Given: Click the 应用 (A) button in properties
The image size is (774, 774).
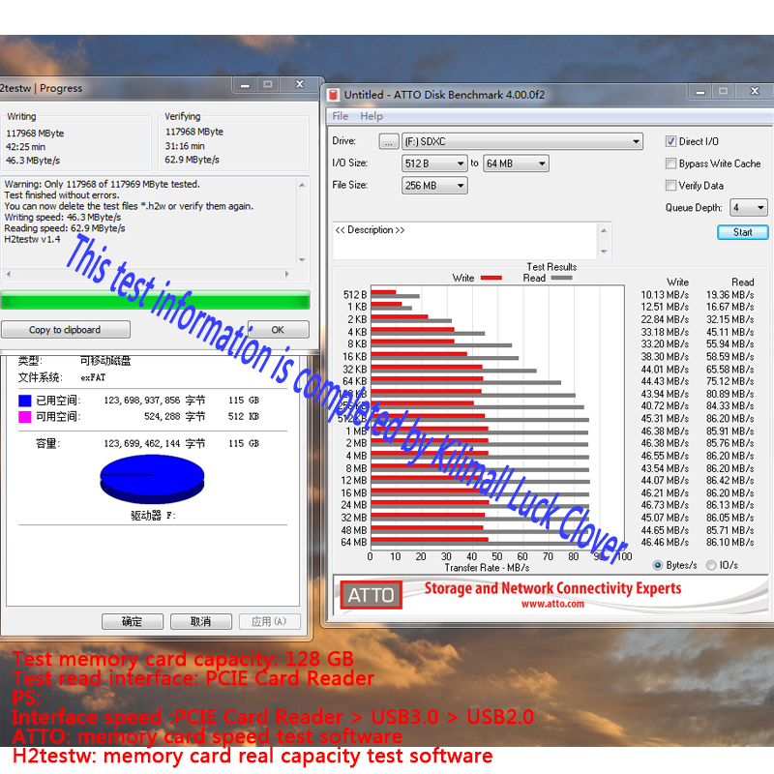Looking at the screenshot, I should click(270, 621).
